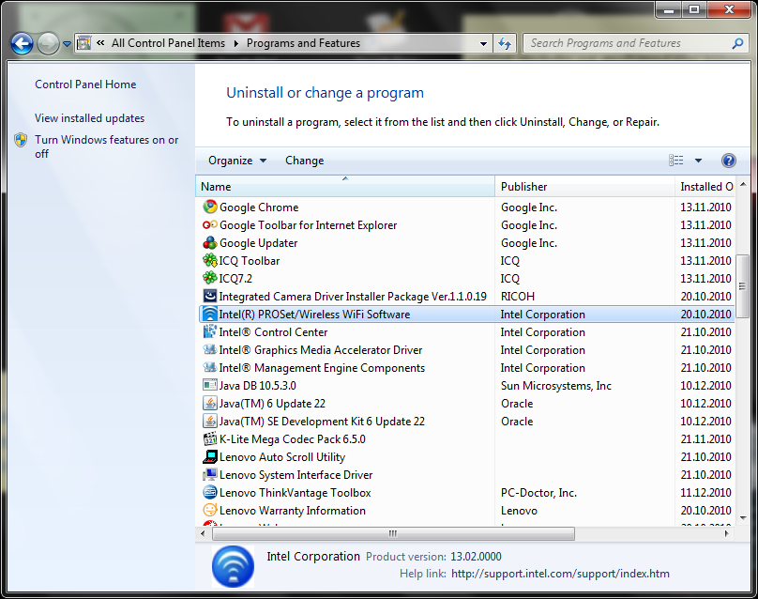Select Java(TM) SE Development Kit icon
The image size is (758, 599).
(x=210, y=421)
